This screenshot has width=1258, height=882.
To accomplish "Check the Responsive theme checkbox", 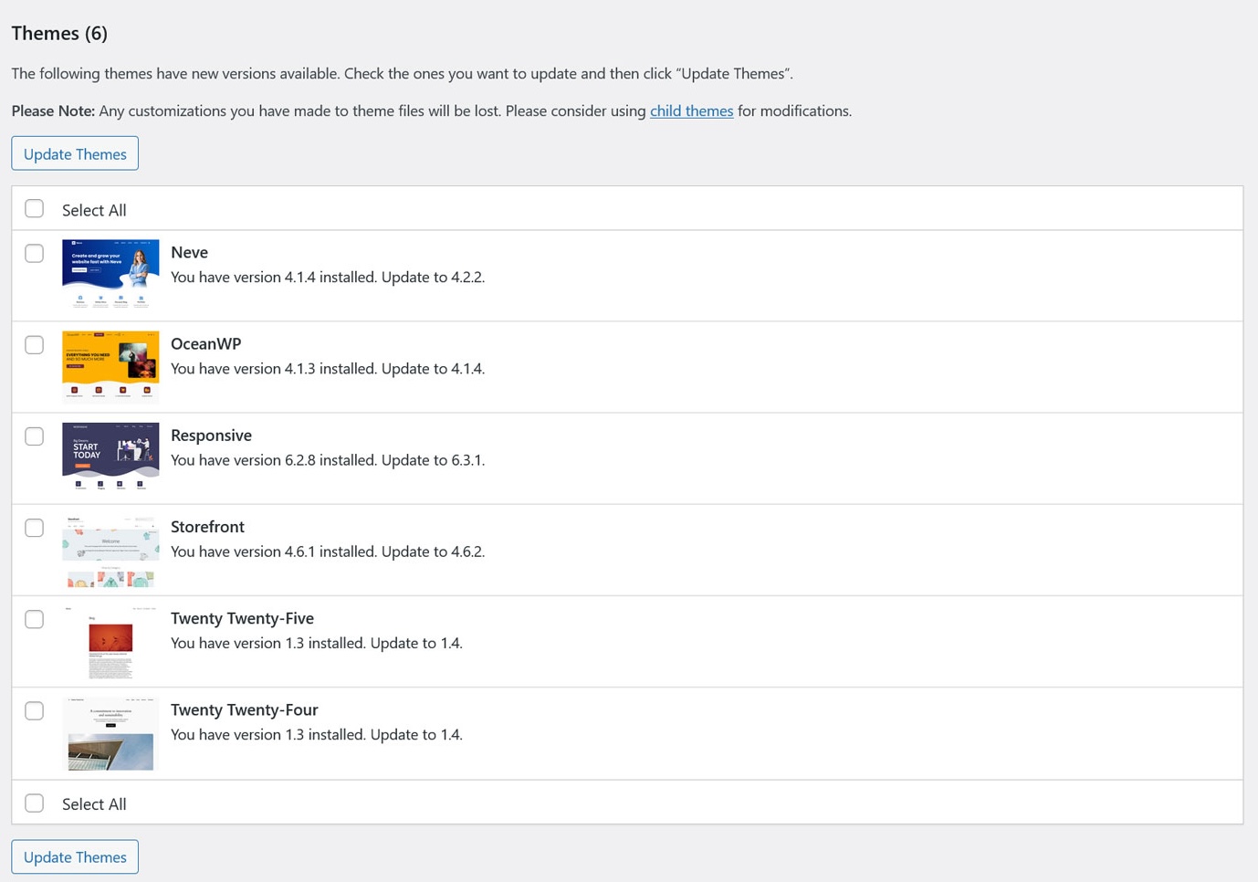I will click(34, 436).
